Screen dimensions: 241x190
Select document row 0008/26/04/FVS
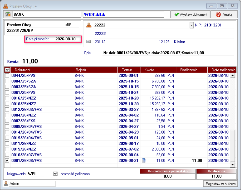click(117, 126)
